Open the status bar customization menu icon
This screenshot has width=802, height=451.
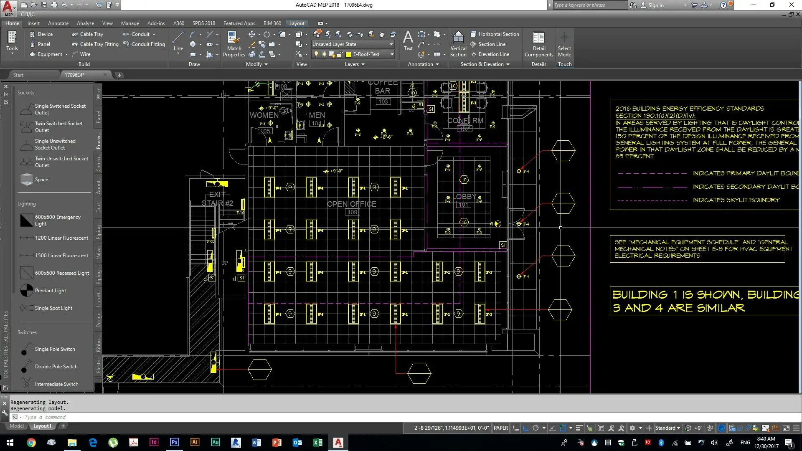point(796,428)
